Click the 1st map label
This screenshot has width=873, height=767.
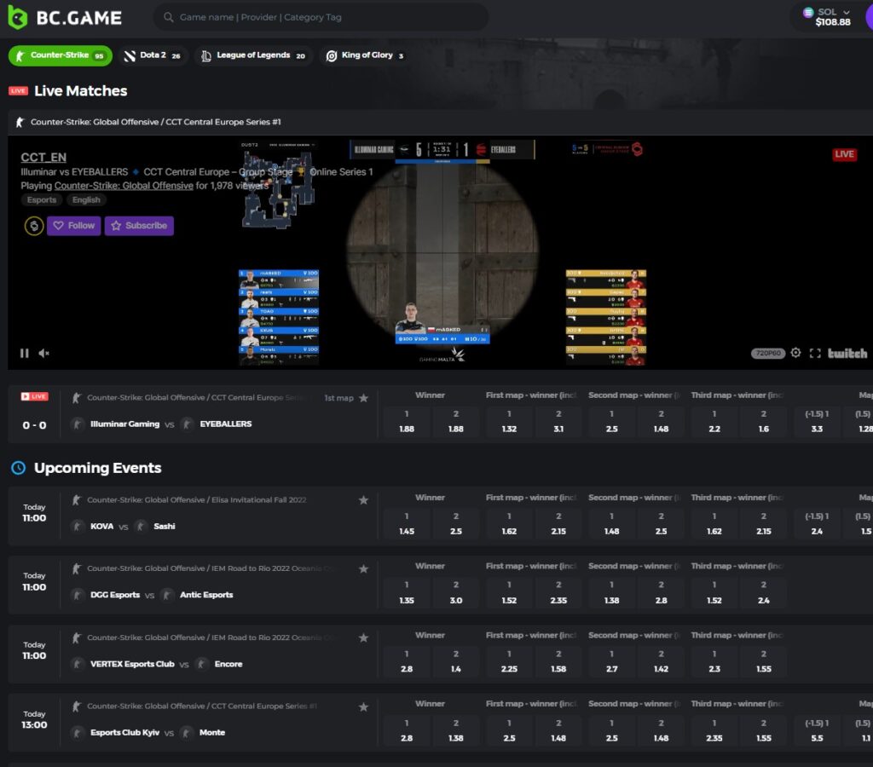[x=338, y=398]
